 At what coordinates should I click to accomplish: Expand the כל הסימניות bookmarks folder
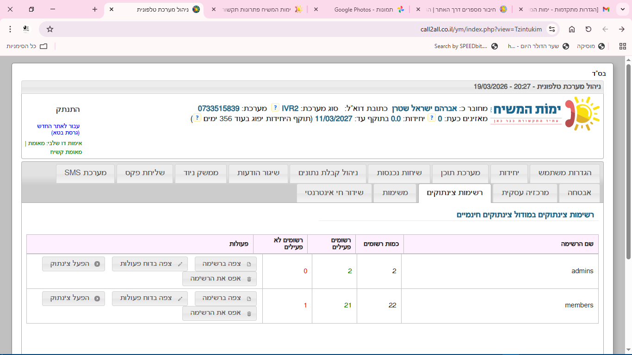click(27, 46)
